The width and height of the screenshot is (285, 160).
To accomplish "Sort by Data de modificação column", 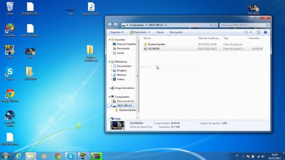I will click(209, 38).
